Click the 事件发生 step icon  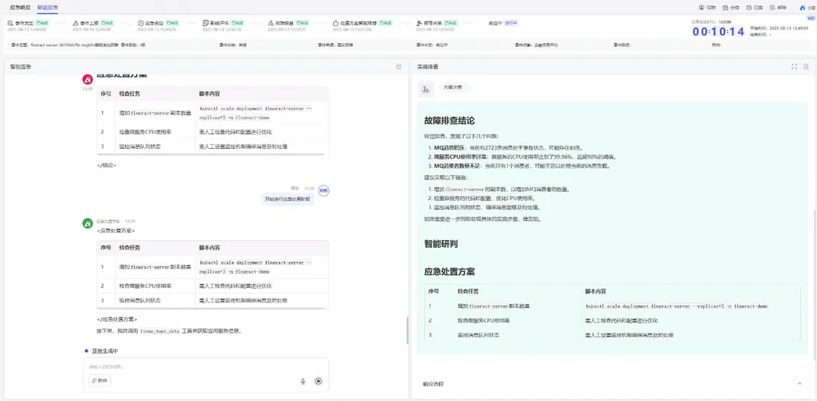(x=10, y=24)
